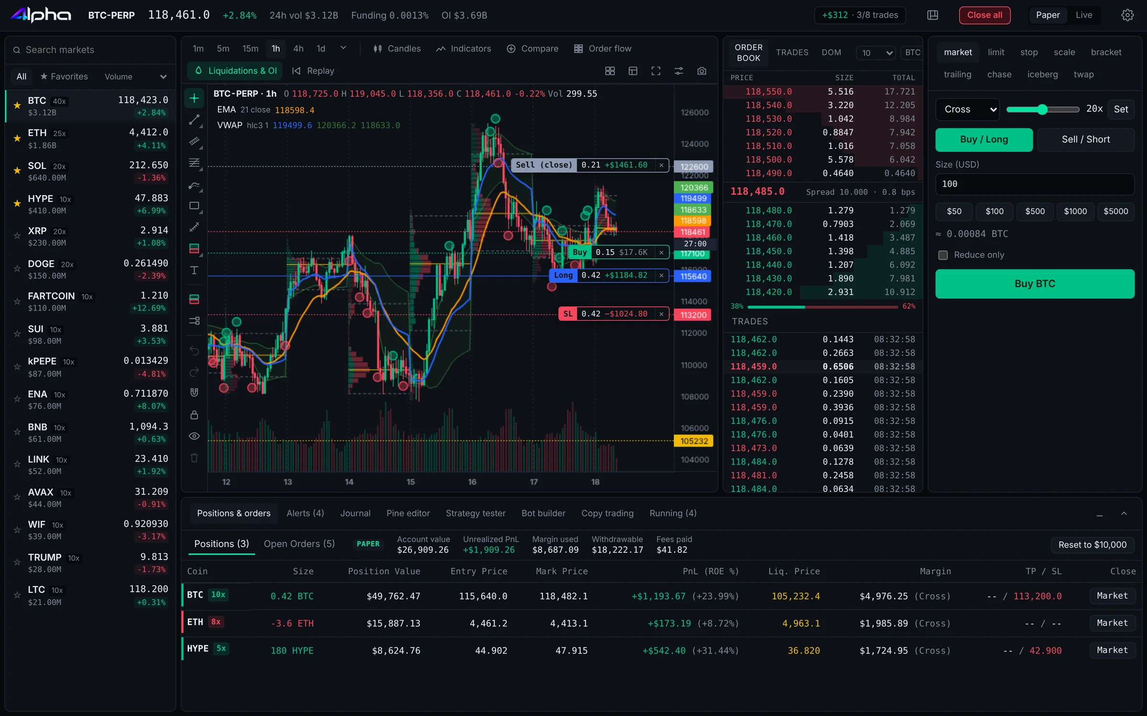Screen dimensions: 1147x716
Task: Select the trend line drawing tool
Action: coord(194,120)
